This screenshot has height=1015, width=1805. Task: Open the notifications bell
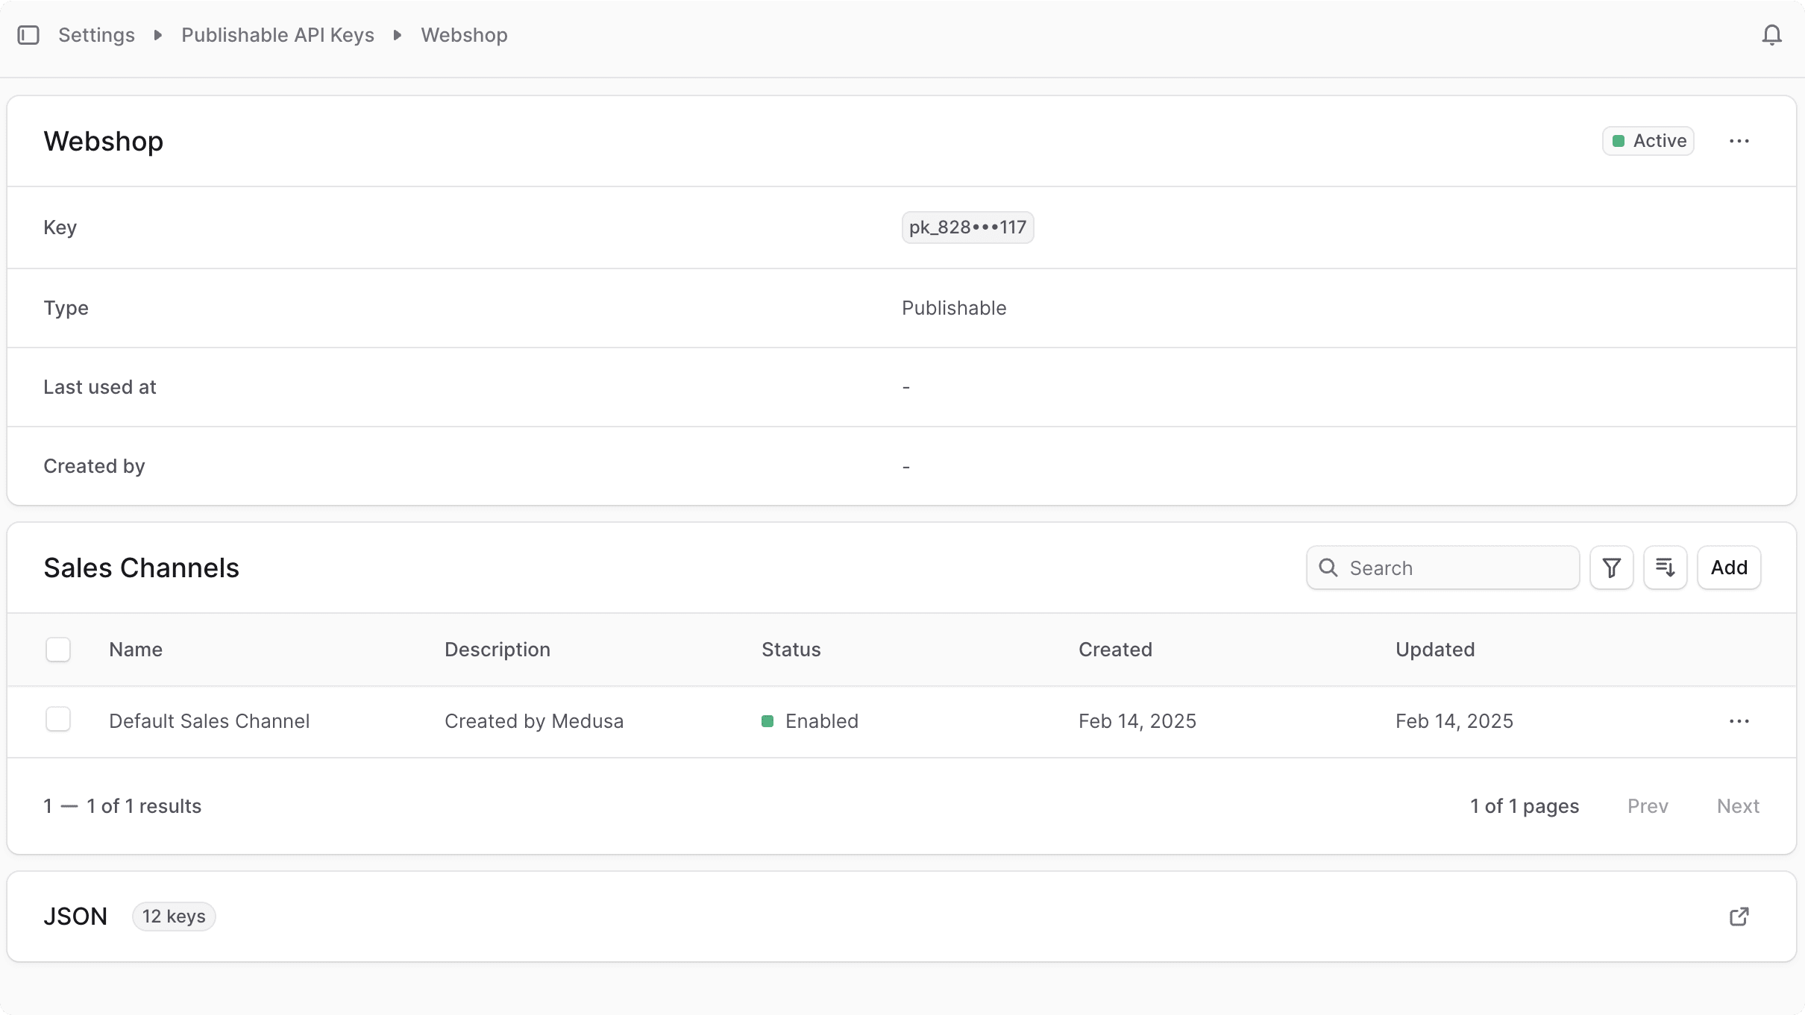pyautogui.click(x=1771, y=34)
